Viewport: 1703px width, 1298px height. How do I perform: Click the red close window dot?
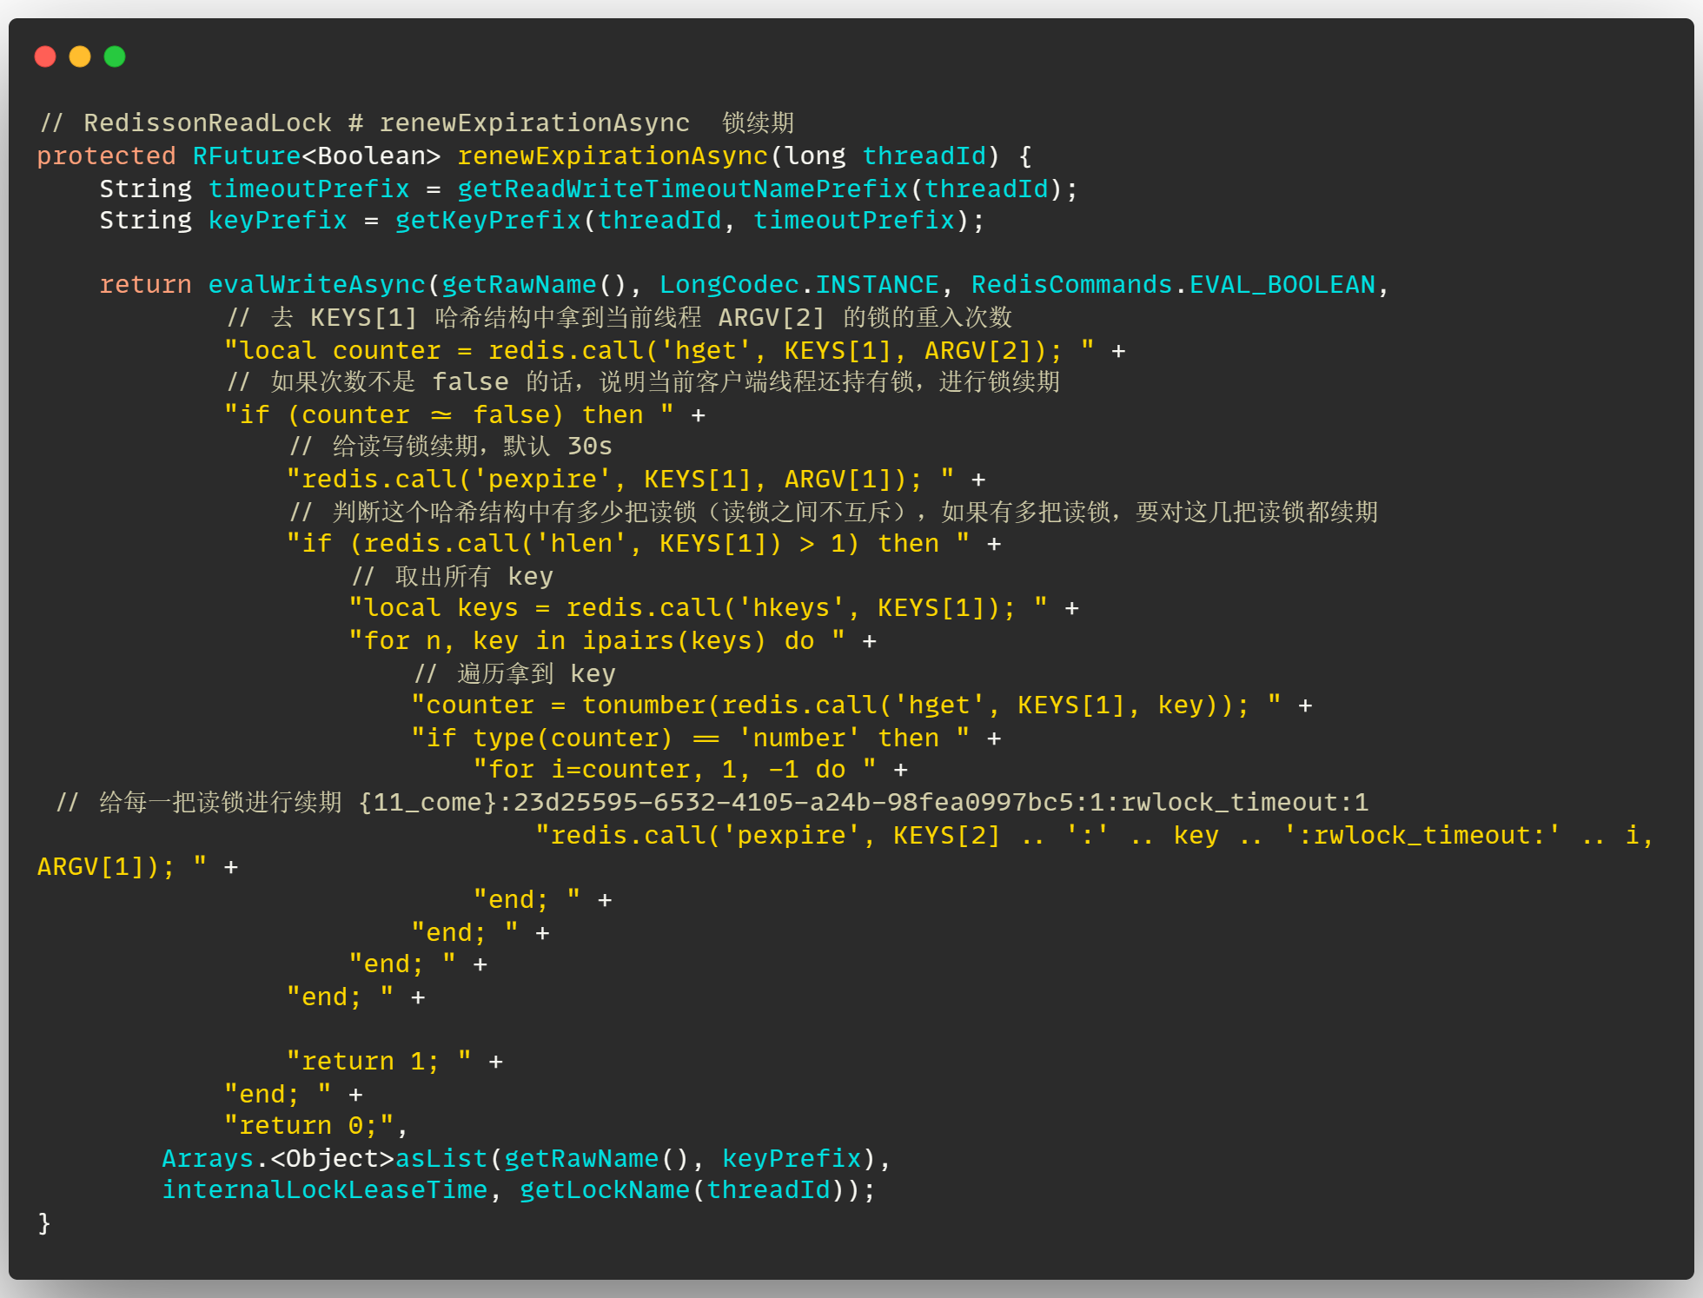pyautogui.click(x=45, y=57)
